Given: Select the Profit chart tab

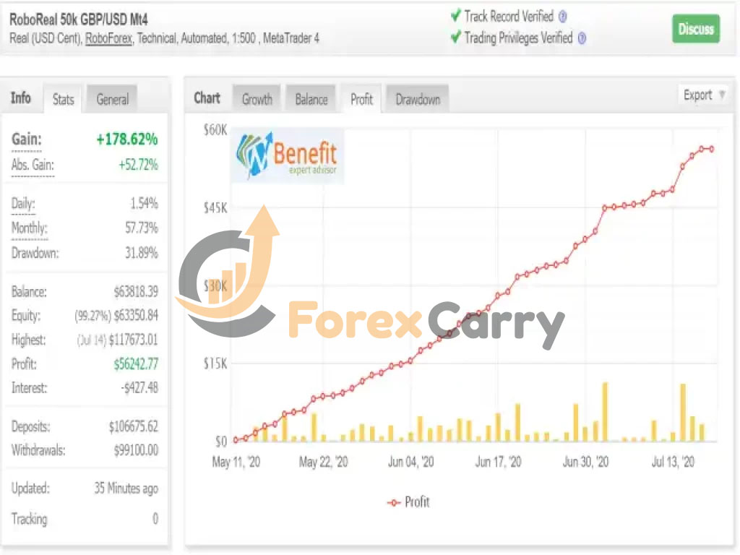Looking at the screenshot, I should pos(361,99).
